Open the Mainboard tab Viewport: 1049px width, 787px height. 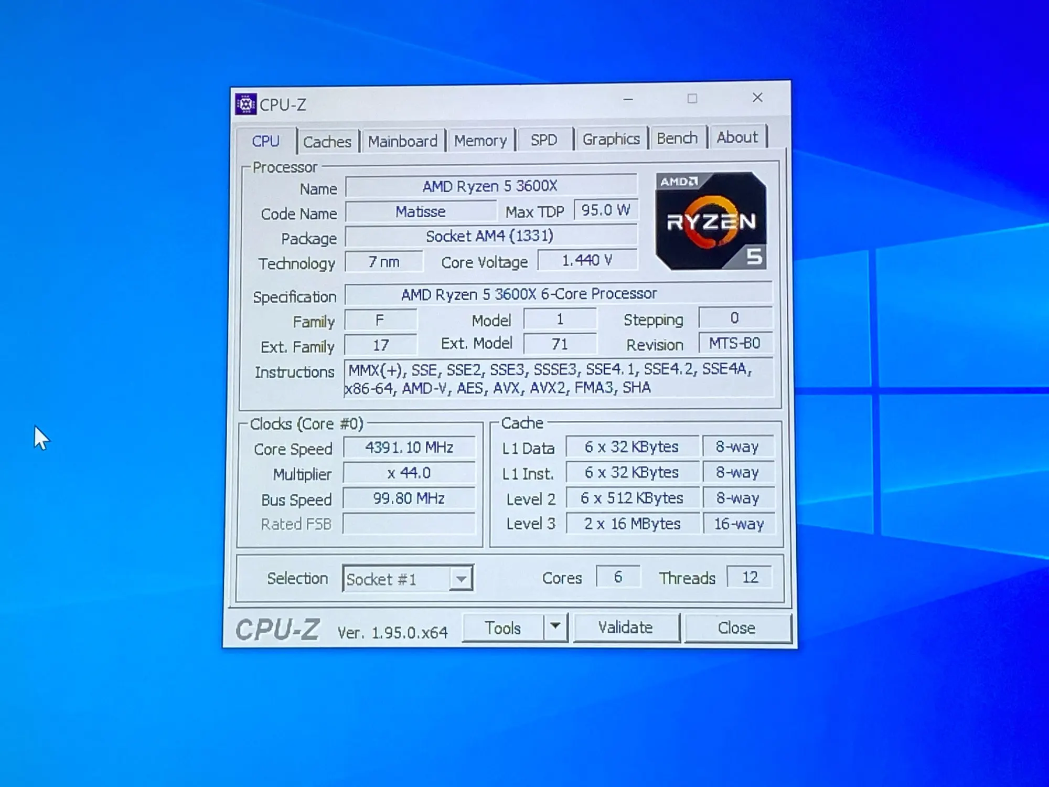(402, 142)
